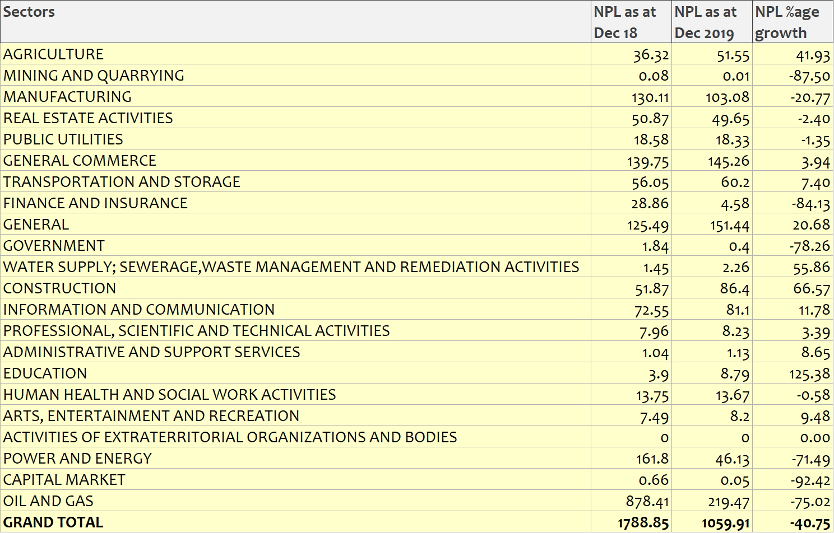Click the MINING AND QUARRYING row label

[94, 76]
